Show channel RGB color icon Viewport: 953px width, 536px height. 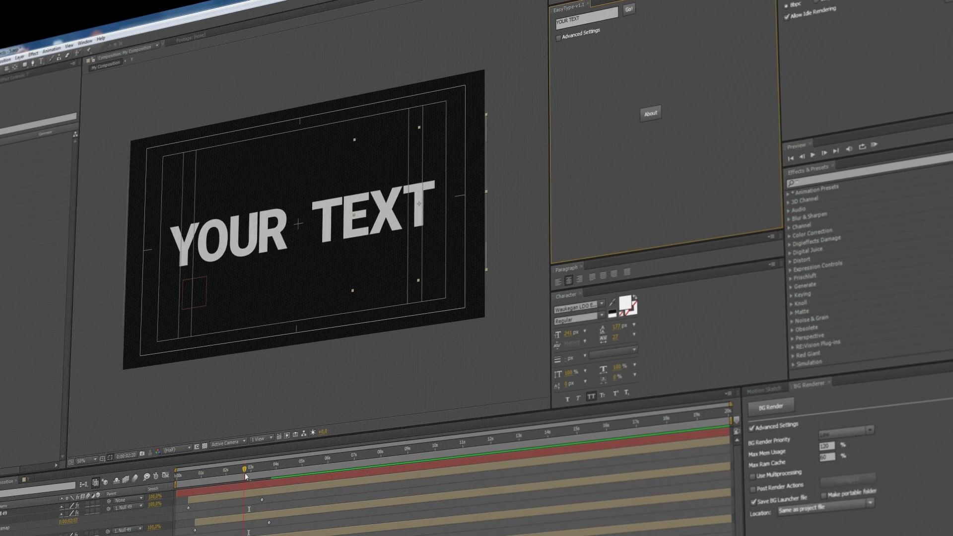(158, 452)
